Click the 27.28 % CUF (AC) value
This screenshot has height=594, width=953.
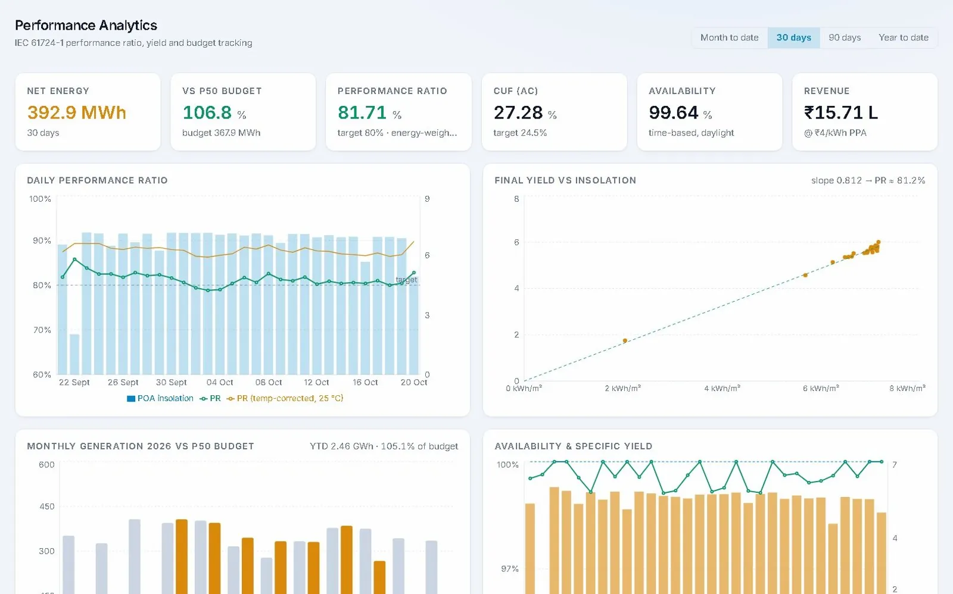525,112
